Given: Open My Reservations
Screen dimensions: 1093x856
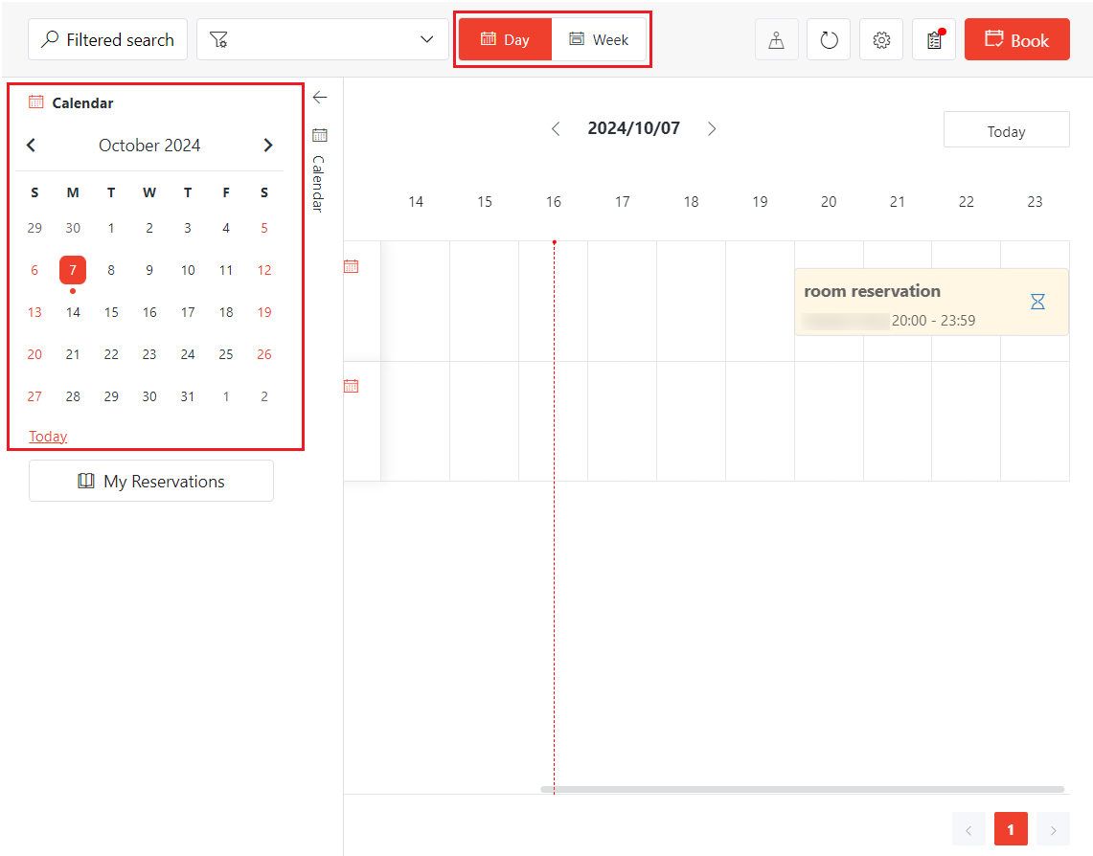Looking at the screenshot, I should click(x=150, y=481).
